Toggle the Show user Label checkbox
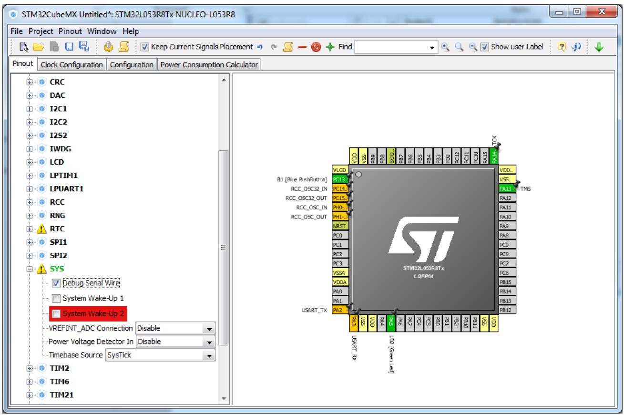This screenshot has width=624, height=415. 484,47
